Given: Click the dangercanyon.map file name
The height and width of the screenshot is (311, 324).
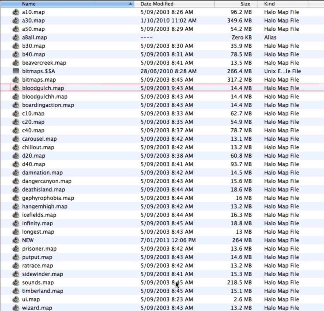Looking at the screenshot, I should tap(47, 181).
